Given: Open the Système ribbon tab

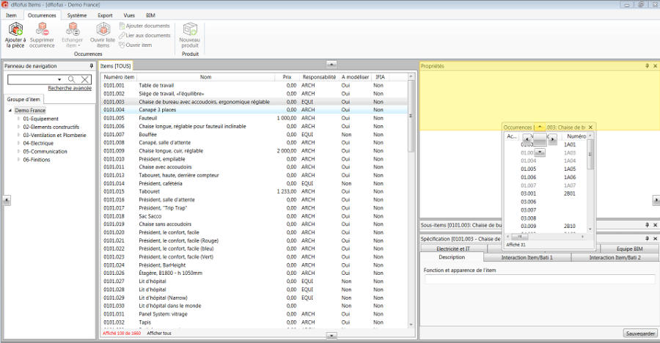Looking at the screenshot, I should click(76, 15).
